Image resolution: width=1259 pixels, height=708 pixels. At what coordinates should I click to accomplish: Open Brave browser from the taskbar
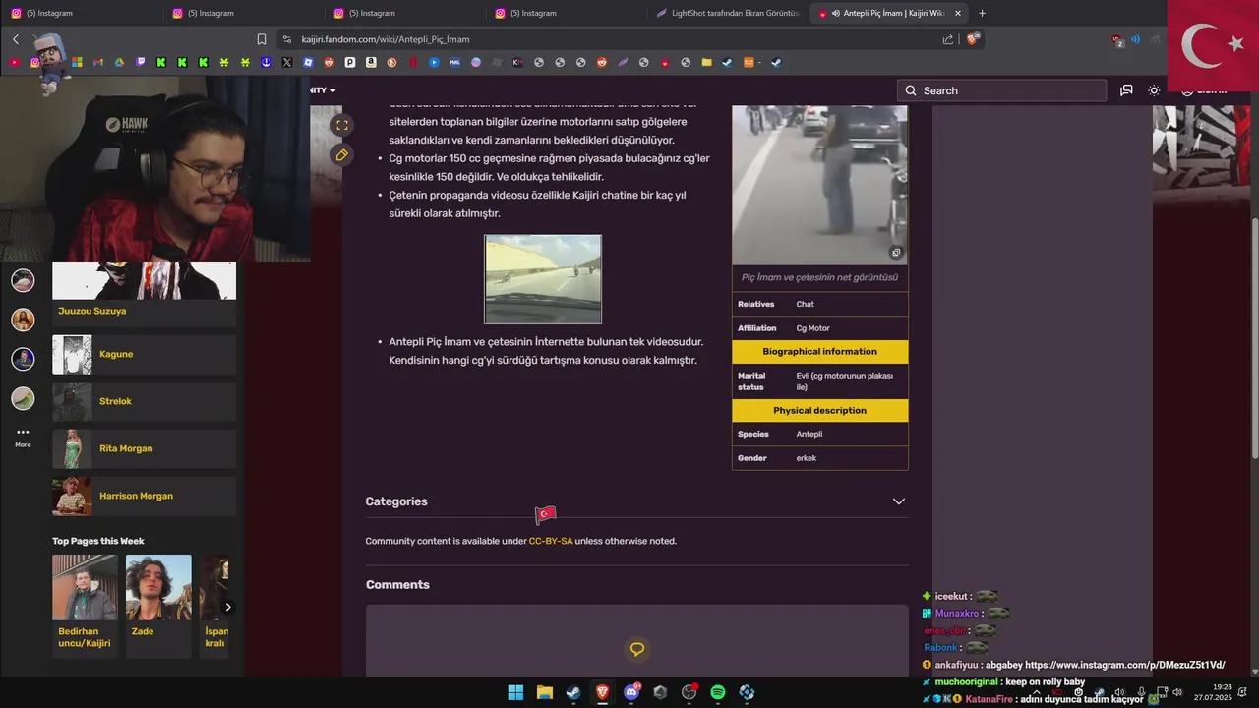[x=602, y=692]
